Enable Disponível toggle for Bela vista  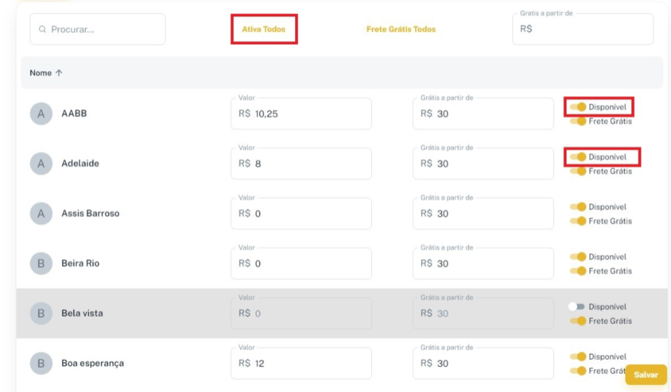(577, 307)
